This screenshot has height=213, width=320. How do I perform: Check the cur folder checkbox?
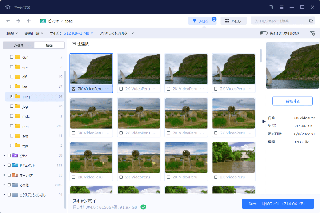click(x=12, y=57)
